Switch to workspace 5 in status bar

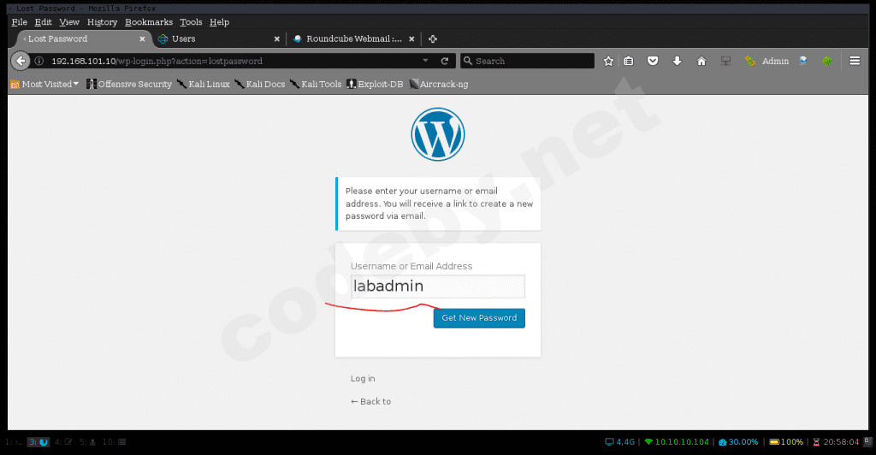[88, 442]
